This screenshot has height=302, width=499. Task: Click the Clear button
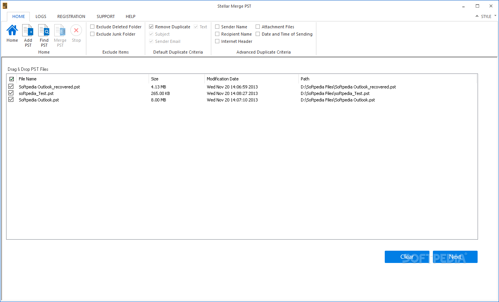tap(407, 257)
